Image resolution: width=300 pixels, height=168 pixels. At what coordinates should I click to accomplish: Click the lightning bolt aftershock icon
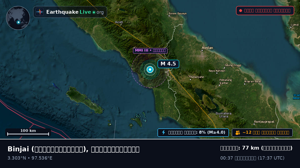pyautogui.click(x=163, y=132)
